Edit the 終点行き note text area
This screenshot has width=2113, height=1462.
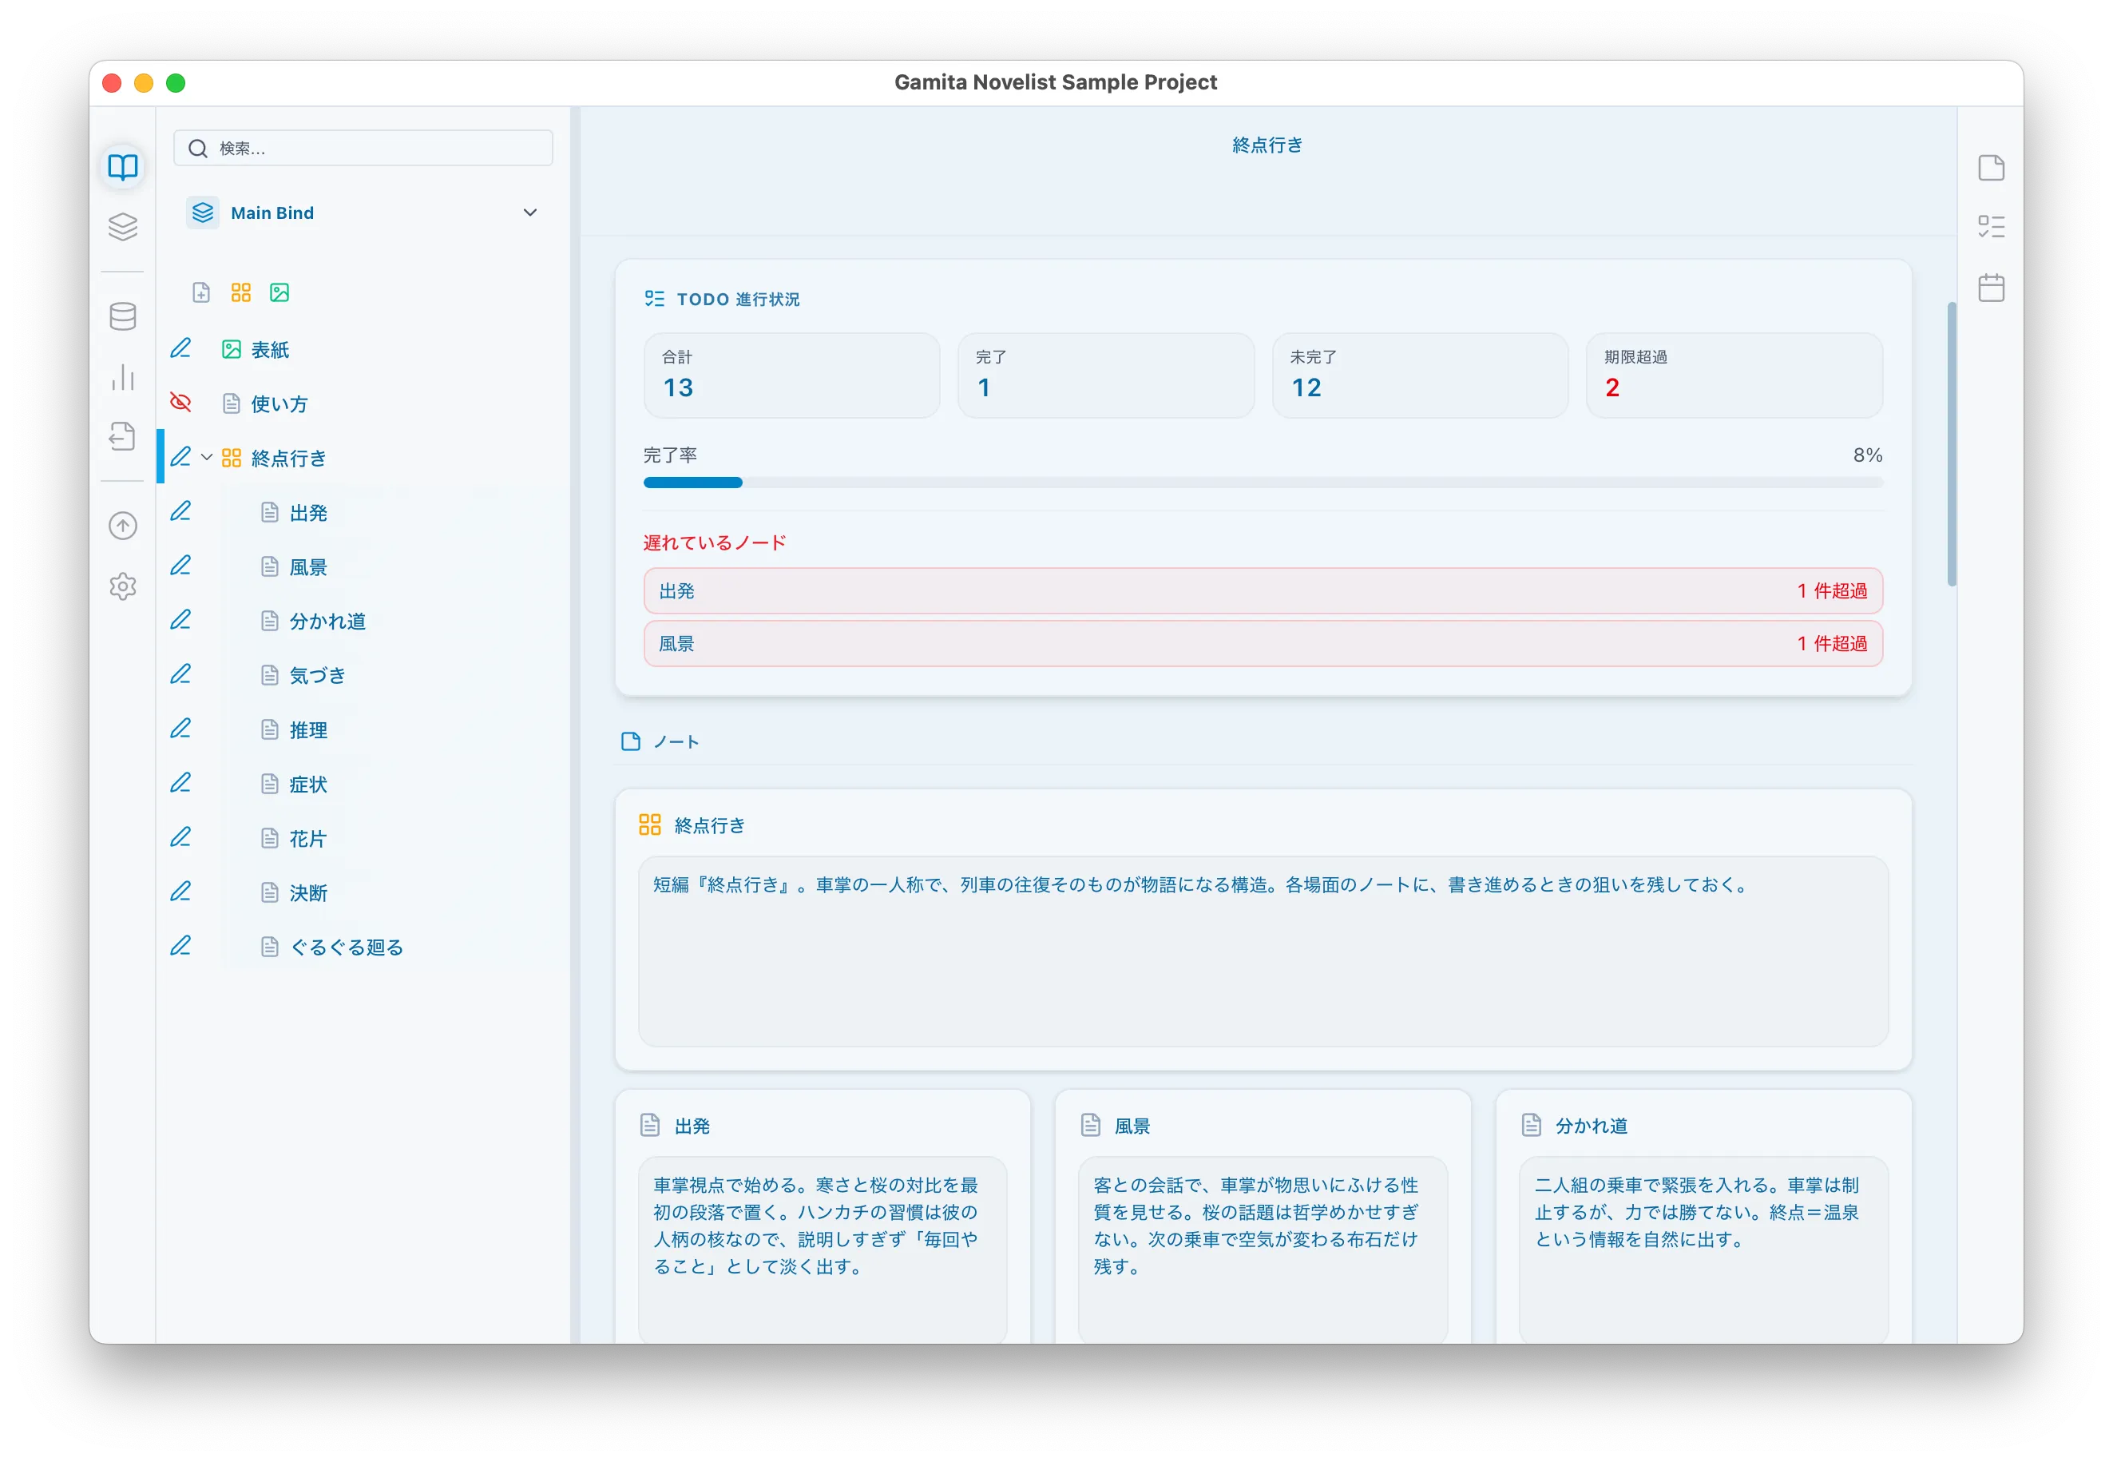click(1263, 951)
